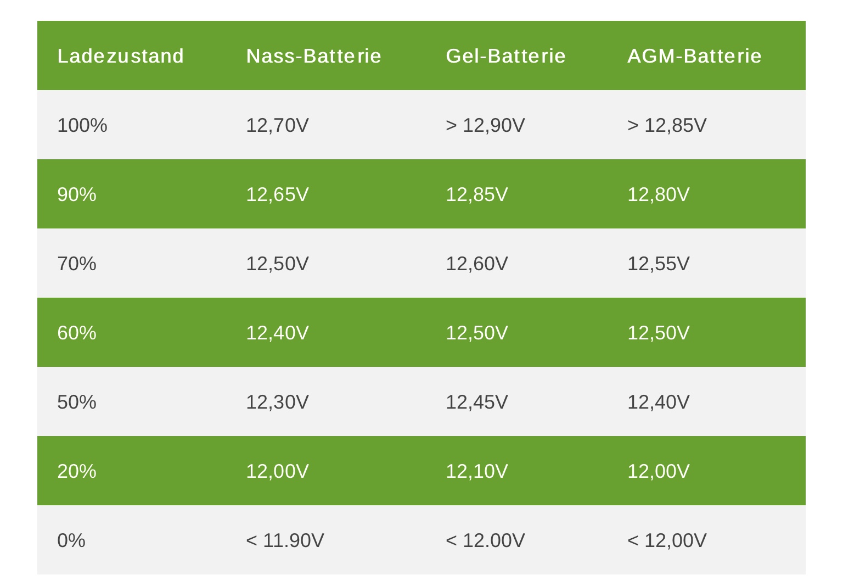The width and height of the screenshot is (843, 586).
Task: Click the Nass-Batterie column header
Action: pyautogui.click(x=313, y=56)
